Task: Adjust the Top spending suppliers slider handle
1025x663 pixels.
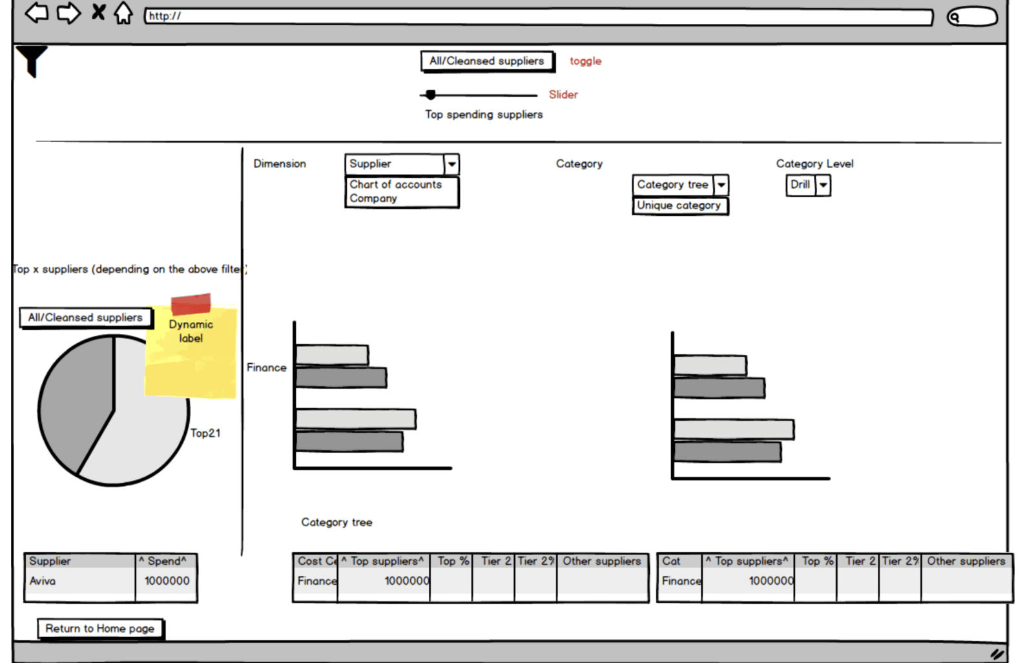Action: (x=431, y=95)
